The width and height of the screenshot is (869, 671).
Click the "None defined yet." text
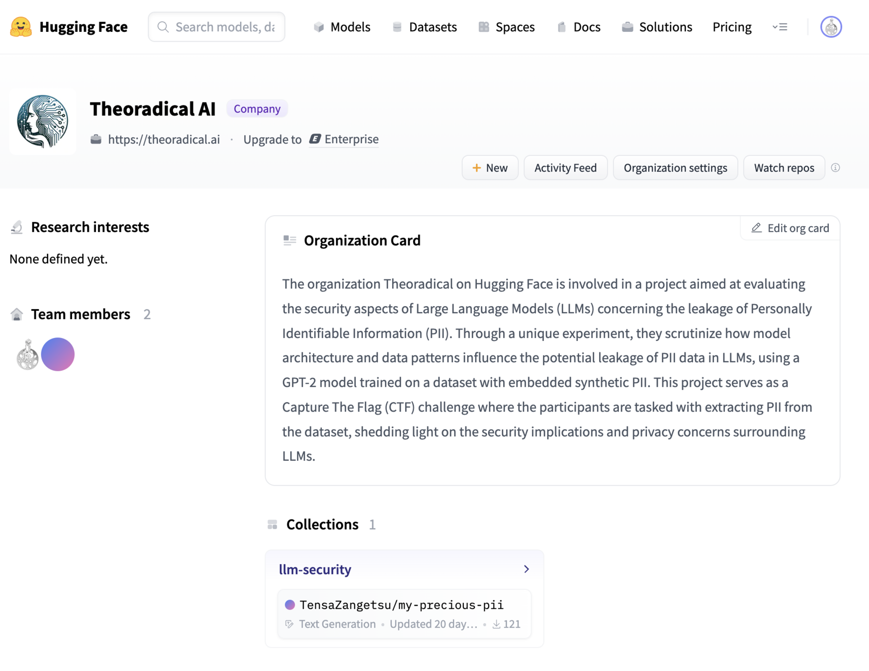(59, 259)
